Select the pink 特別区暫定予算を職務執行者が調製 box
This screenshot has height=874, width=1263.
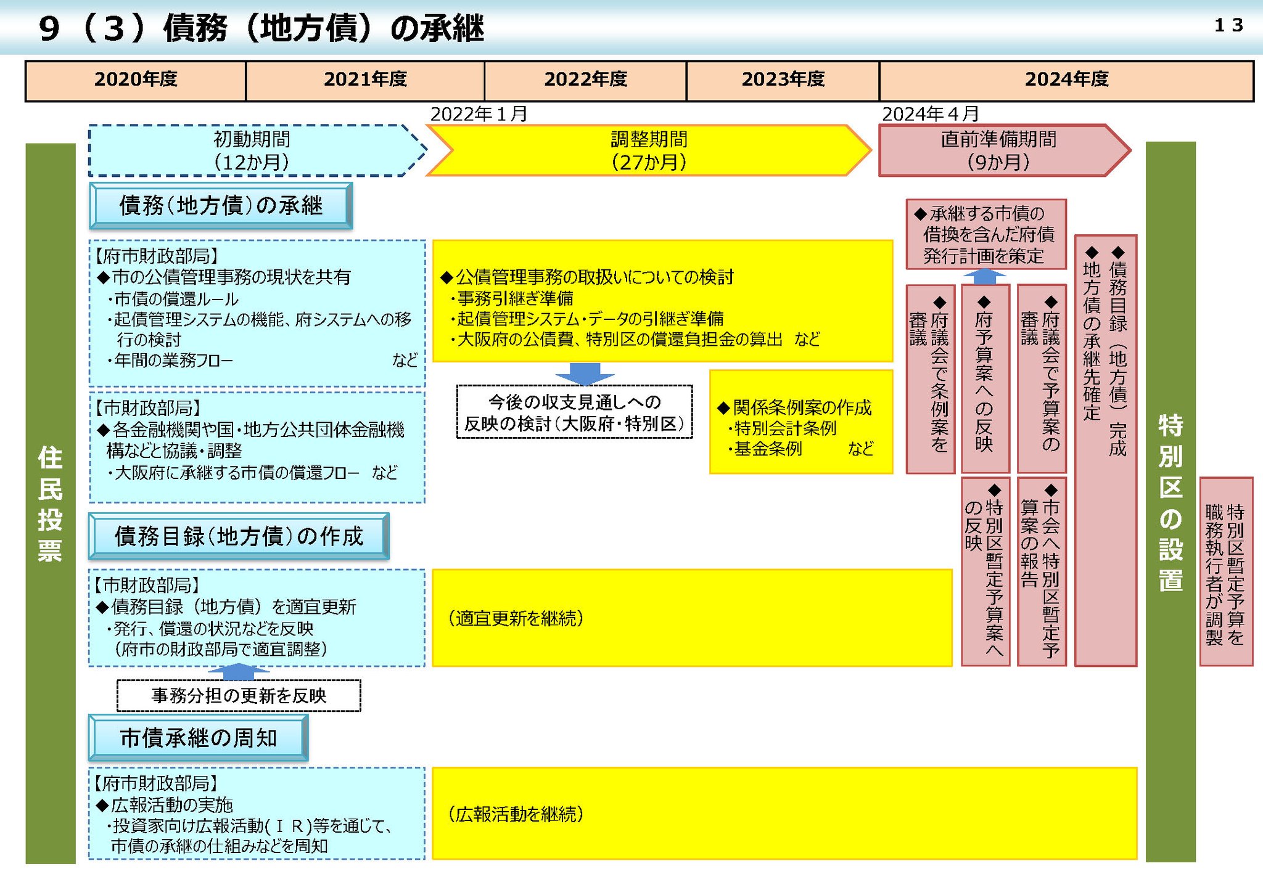point(1225,572)
